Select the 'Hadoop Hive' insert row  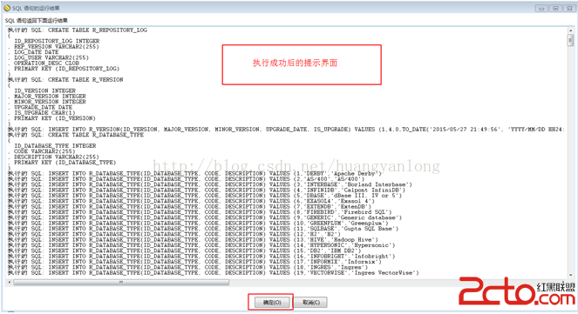193,240
